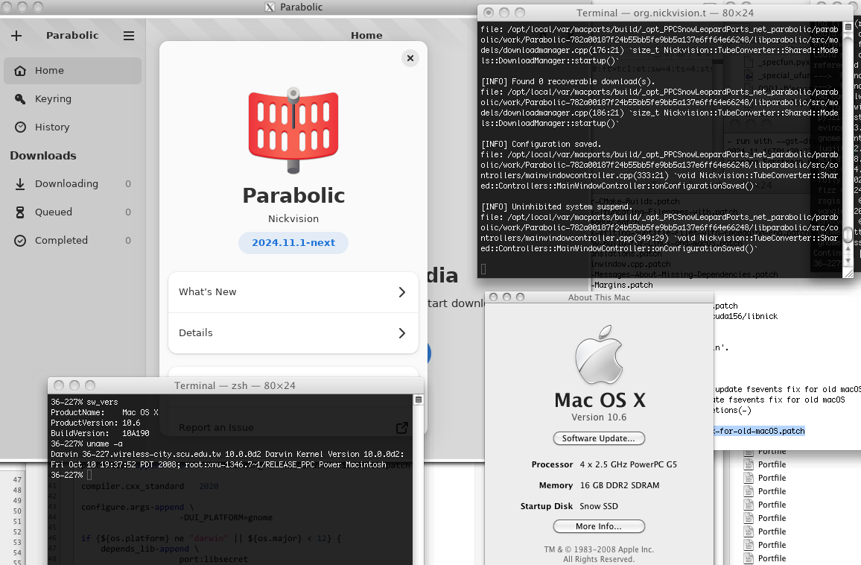This screenshot has height=565, width=861.
Task: Click the split pane icon in zsh terminal
Action: point(419,400)
